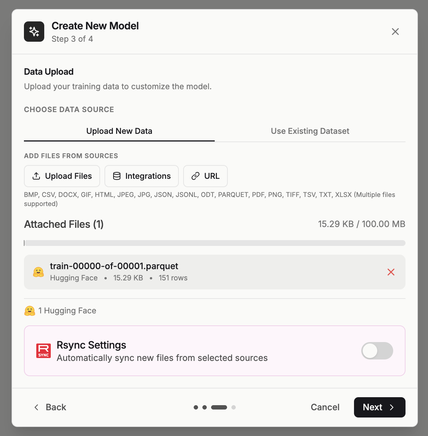
Task: Click Hugging Face emoji on parquet file row
Action: pos(38,272)
